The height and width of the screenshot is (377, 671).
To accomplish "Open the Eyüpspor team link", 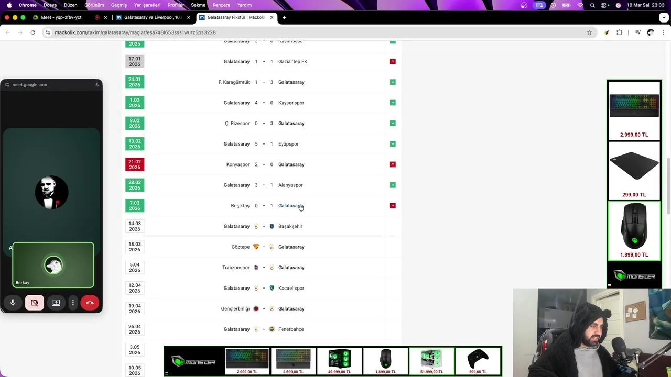I will 288,144.
